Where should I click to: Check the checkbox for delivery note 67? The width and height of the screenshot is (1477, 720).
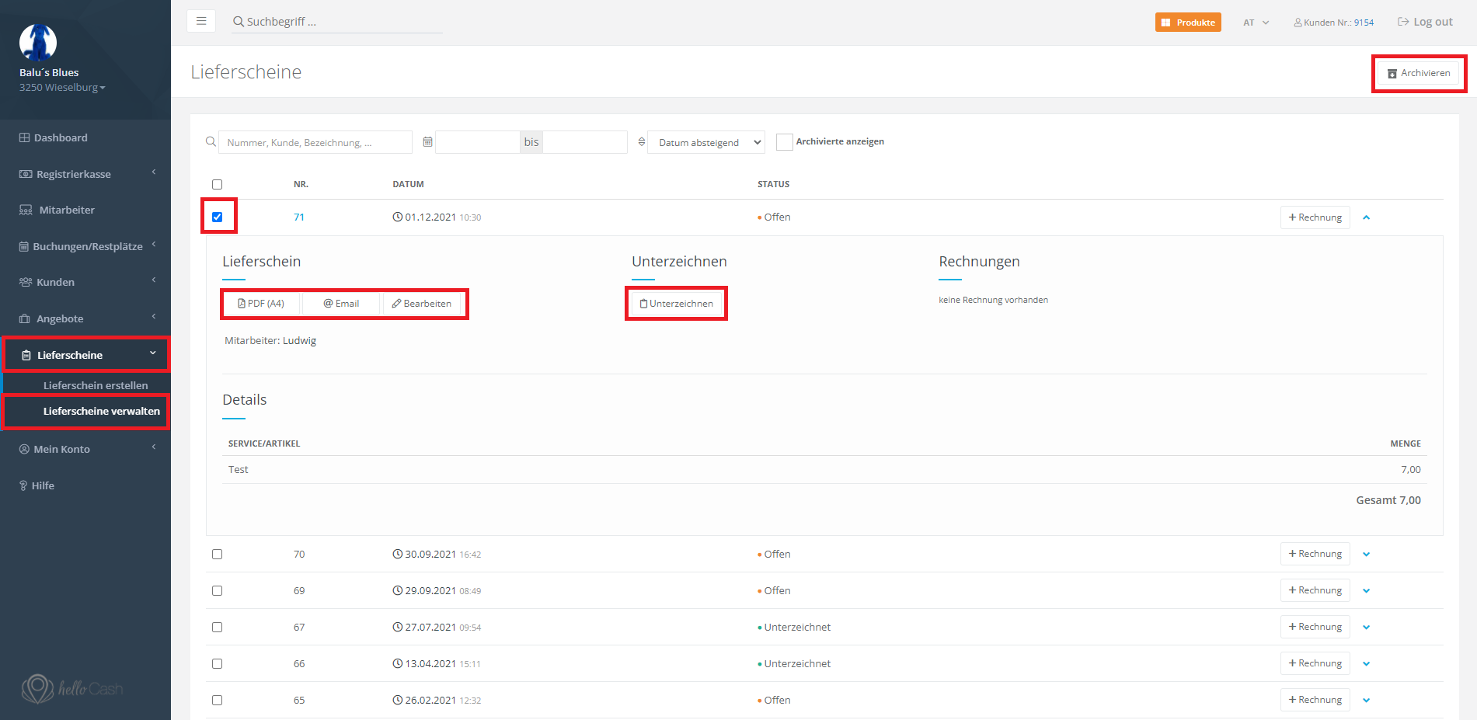click(218, 628)
